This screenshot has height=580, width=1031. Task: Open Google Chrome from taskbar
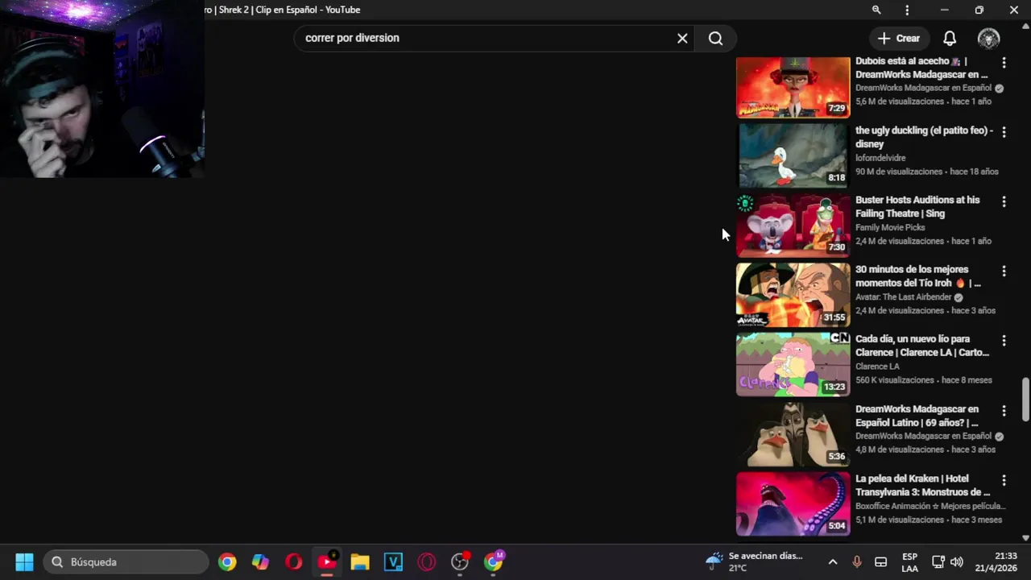point(227,561)
